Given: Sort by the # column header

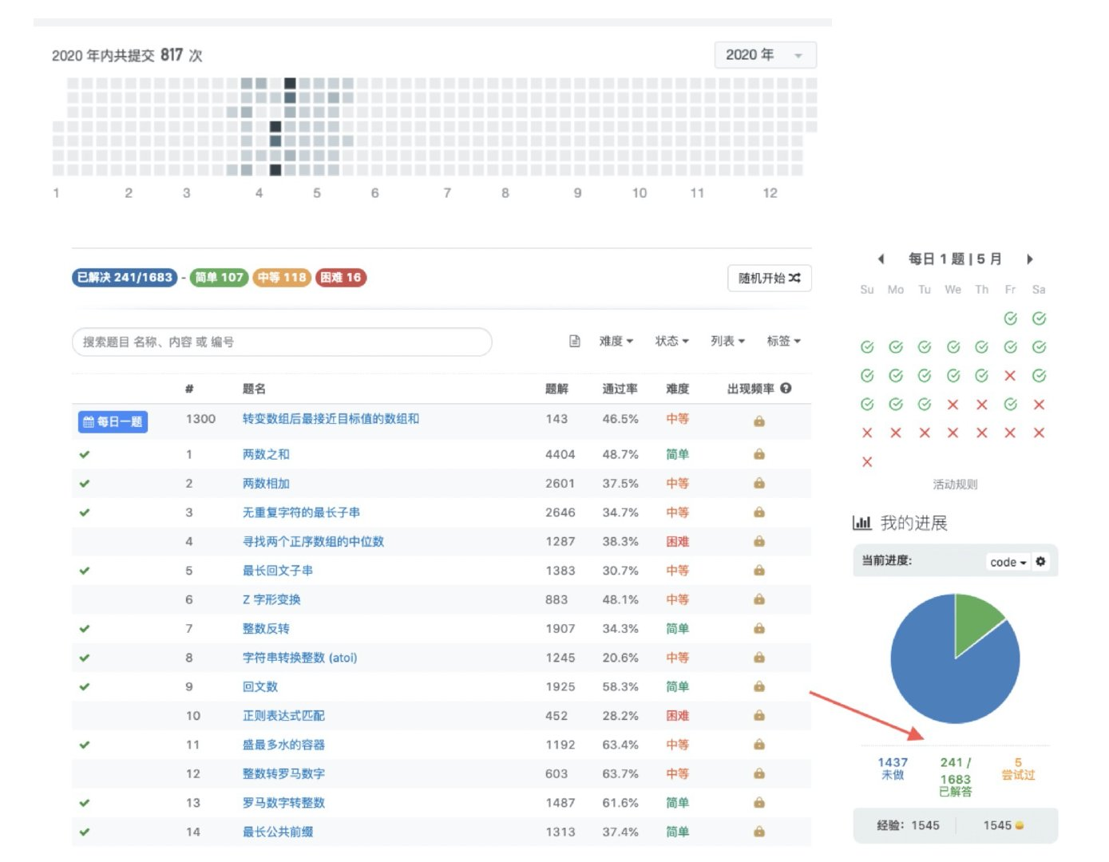Looking at the screenshot, I should 189,389.
